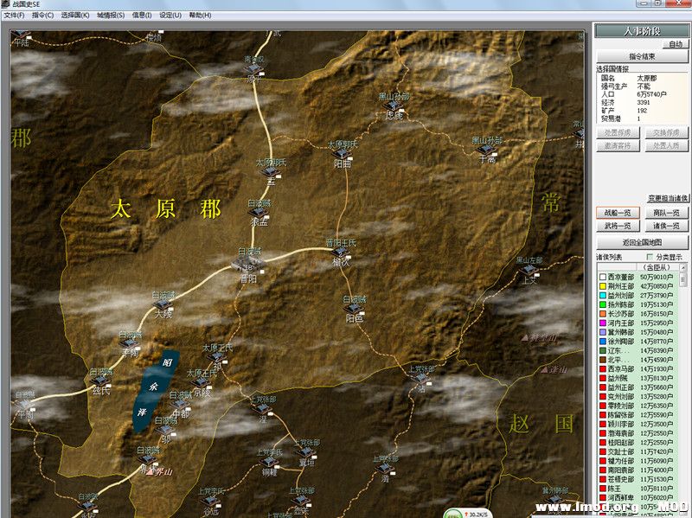
Task: Click the 自动 button
Action: (x=675, y=44)
